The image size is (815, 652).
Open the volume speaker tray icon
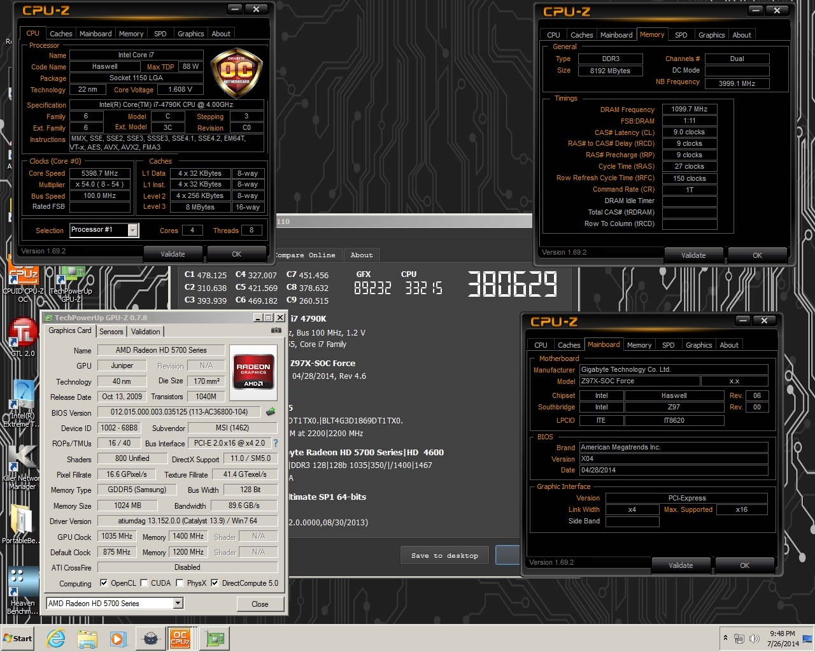point(755,639)
